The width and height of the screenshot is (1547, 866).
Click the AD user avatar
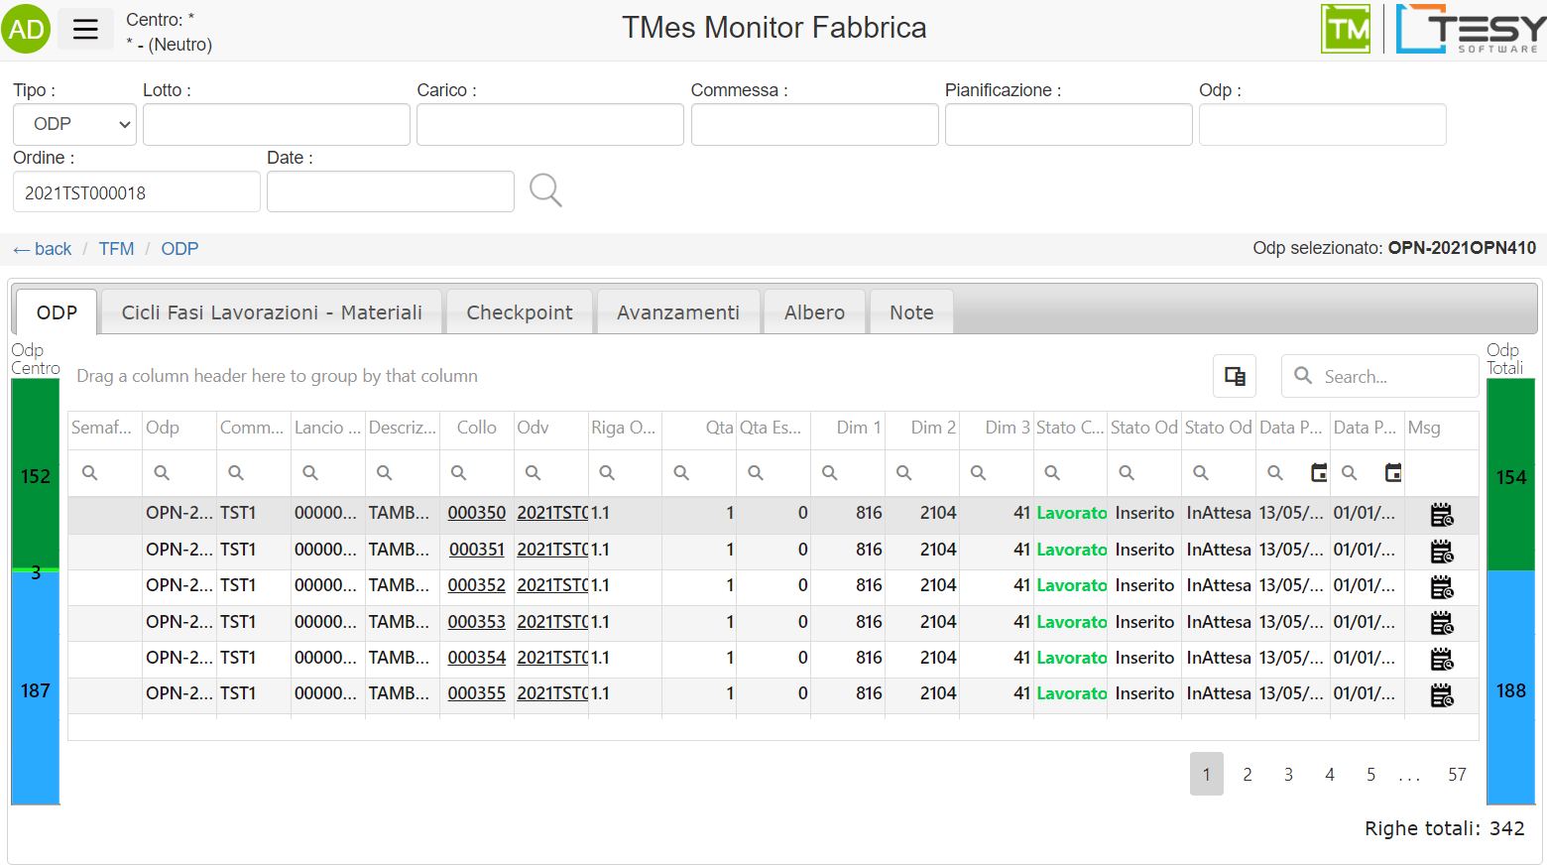26,29
